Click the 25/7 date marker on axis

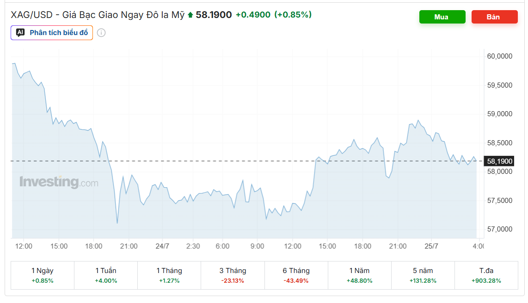[x=431, y=246]
